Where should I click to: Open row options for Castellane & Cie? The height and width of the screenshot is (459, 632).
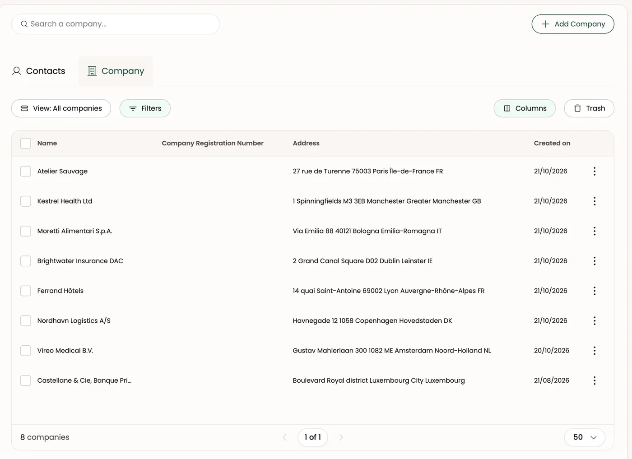[595, 380]
